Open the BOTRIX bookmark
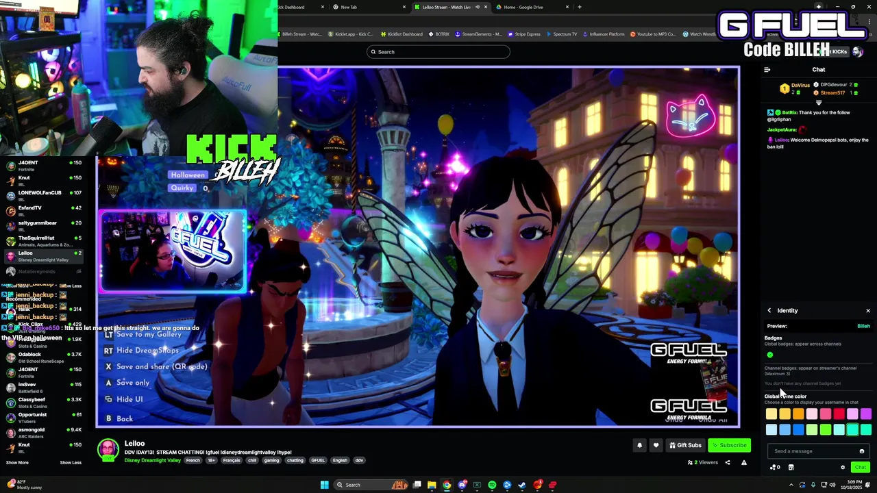Image resolution: width=877 pixels, height=493 pixels. tap(439, 34)
